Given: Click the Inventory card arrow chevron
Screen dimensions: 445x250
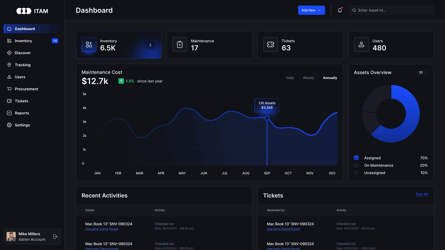Looking at the screenshot, I should coord(150,45).
